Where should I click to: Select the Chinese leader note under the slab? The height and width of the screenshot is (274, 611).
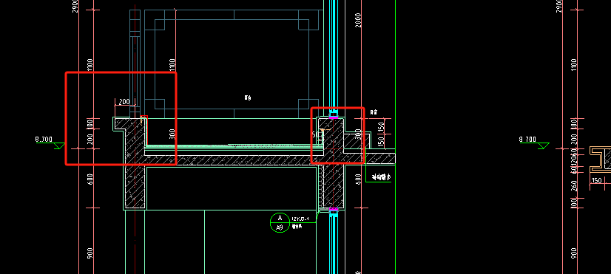[381, 177]
